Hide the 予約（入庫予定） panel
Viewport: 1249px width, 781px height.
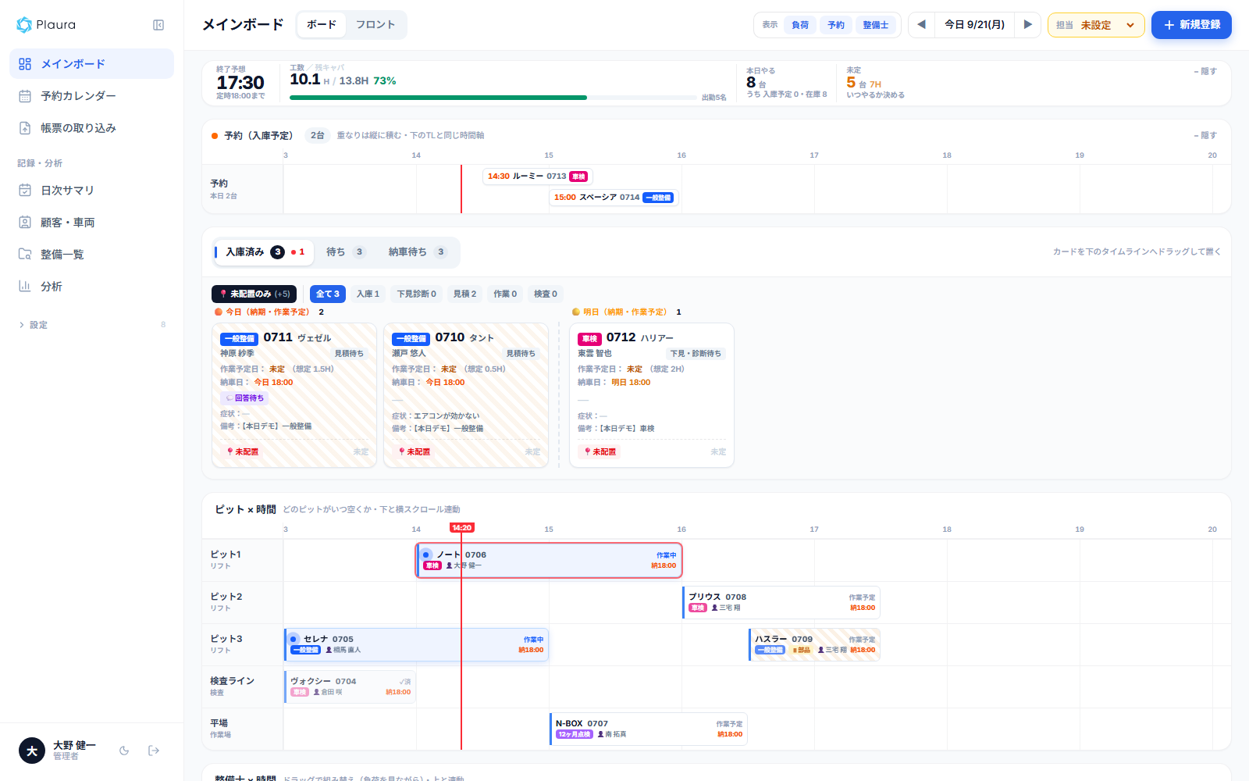pyautogui.click(x=1205, y=135)
